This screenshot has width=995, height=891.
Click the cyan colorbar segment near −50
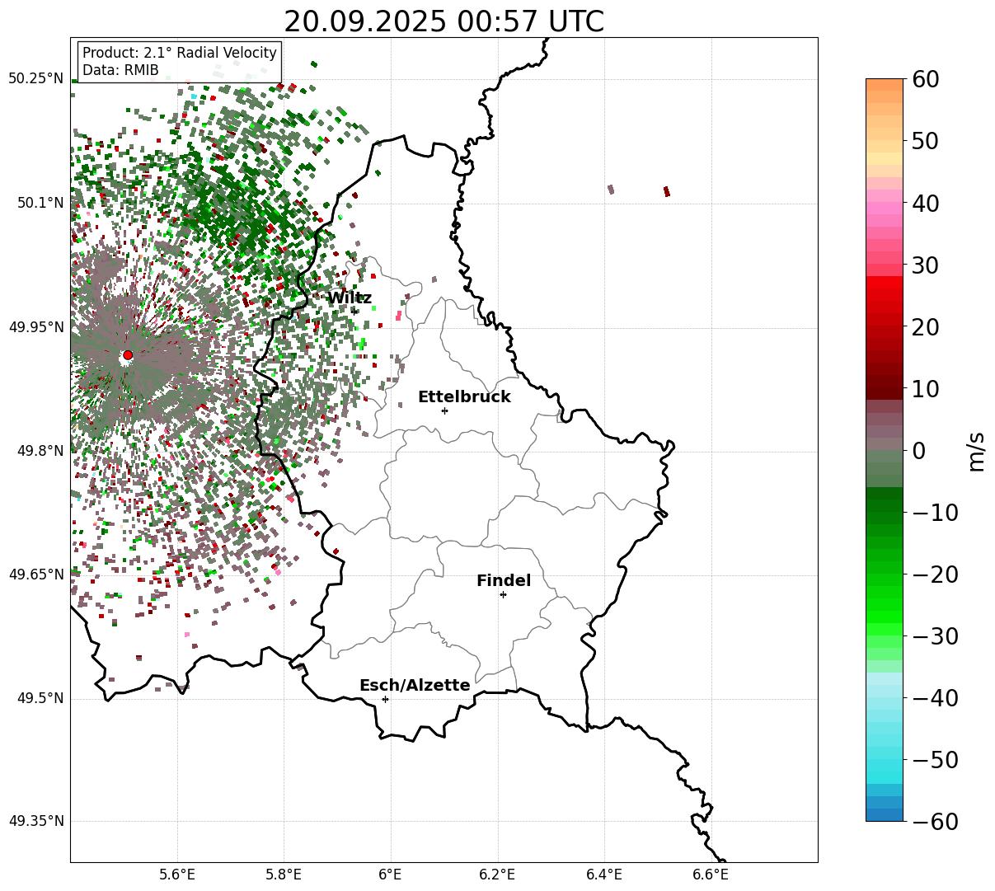[885, 759]
